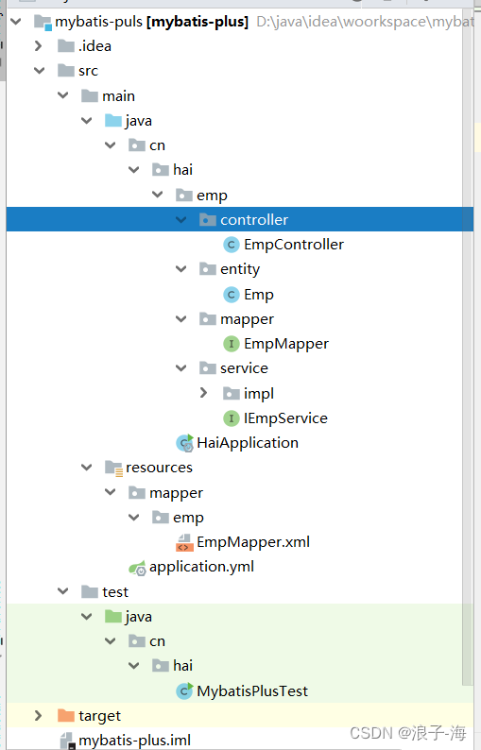This screenshot has height=750, width=481.
Task: Collapse the entity package
Action: (x=180, y=269)
